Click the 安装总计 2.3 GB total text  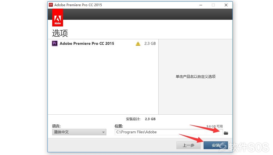pyautogui.click(x=141, y=119)
